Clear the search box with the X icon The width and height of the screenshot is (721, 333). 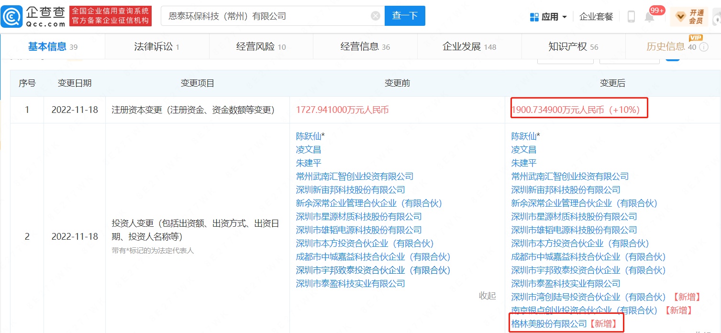pos(376,16)
